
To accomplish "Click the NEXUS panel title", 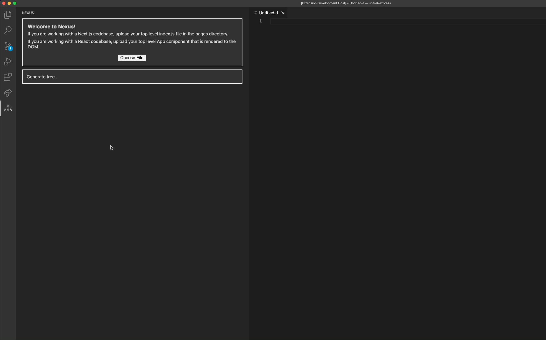I will (28, 13).
